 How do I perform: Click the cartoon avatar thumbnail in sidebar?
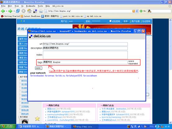tap(25, 122)
